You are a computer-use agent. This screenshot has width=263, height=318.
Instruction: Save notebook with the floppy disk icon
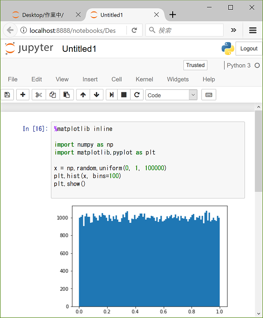[7, 95]
